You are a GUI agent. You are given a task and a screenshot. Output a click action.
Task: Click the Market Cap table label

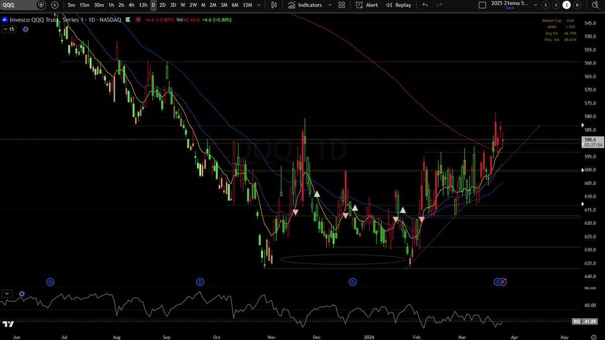[551, 21]
